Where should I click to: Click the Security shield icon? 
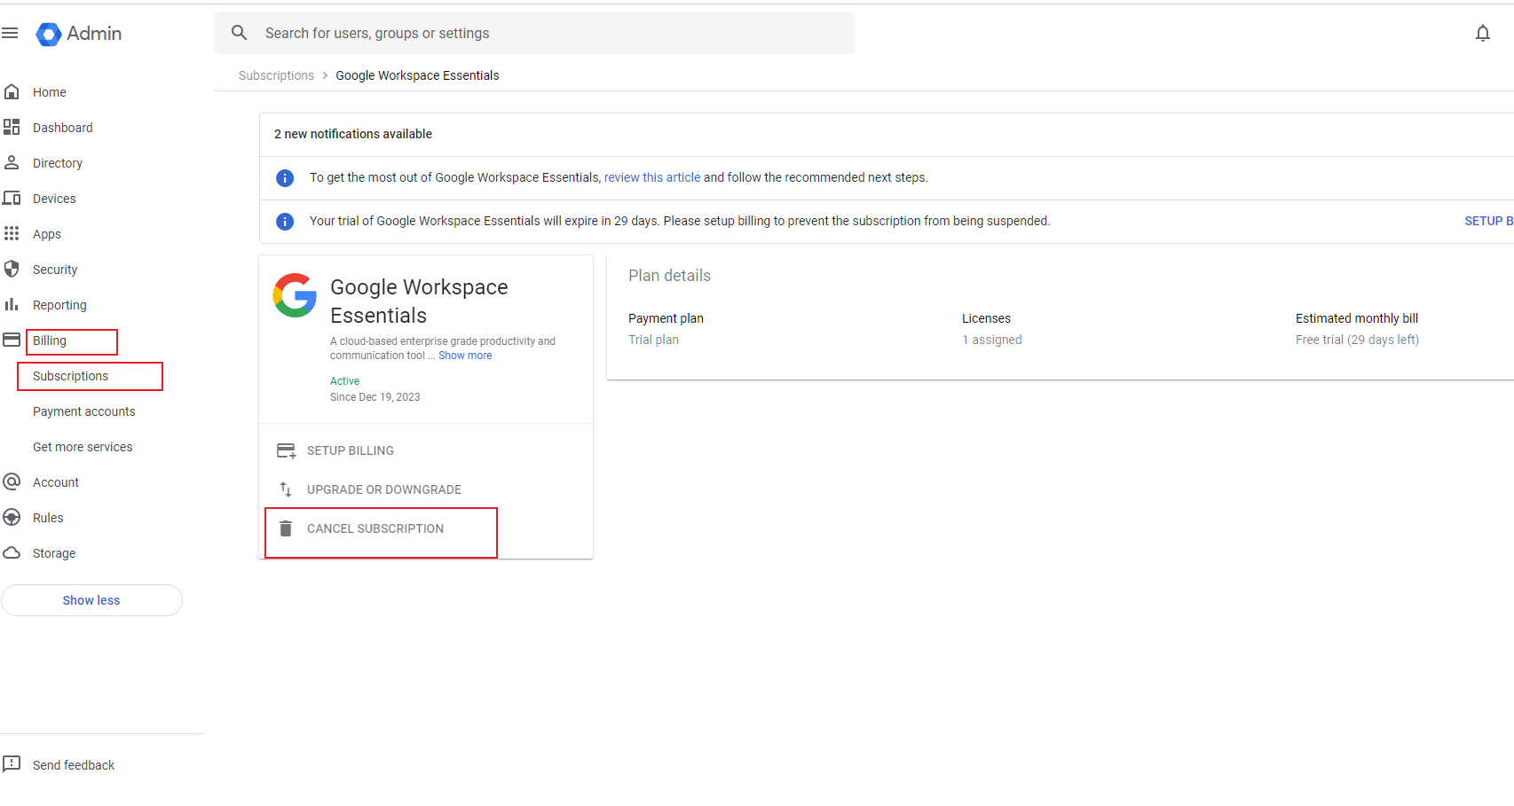click(x=12, y=270)
